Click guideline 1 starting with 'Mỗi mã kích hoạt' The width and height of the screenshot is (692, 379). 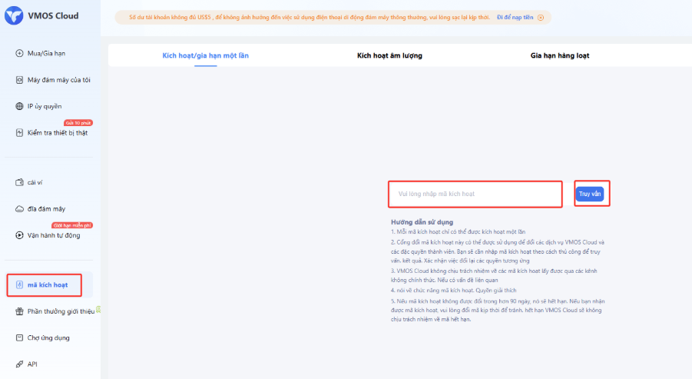(458, 232)
